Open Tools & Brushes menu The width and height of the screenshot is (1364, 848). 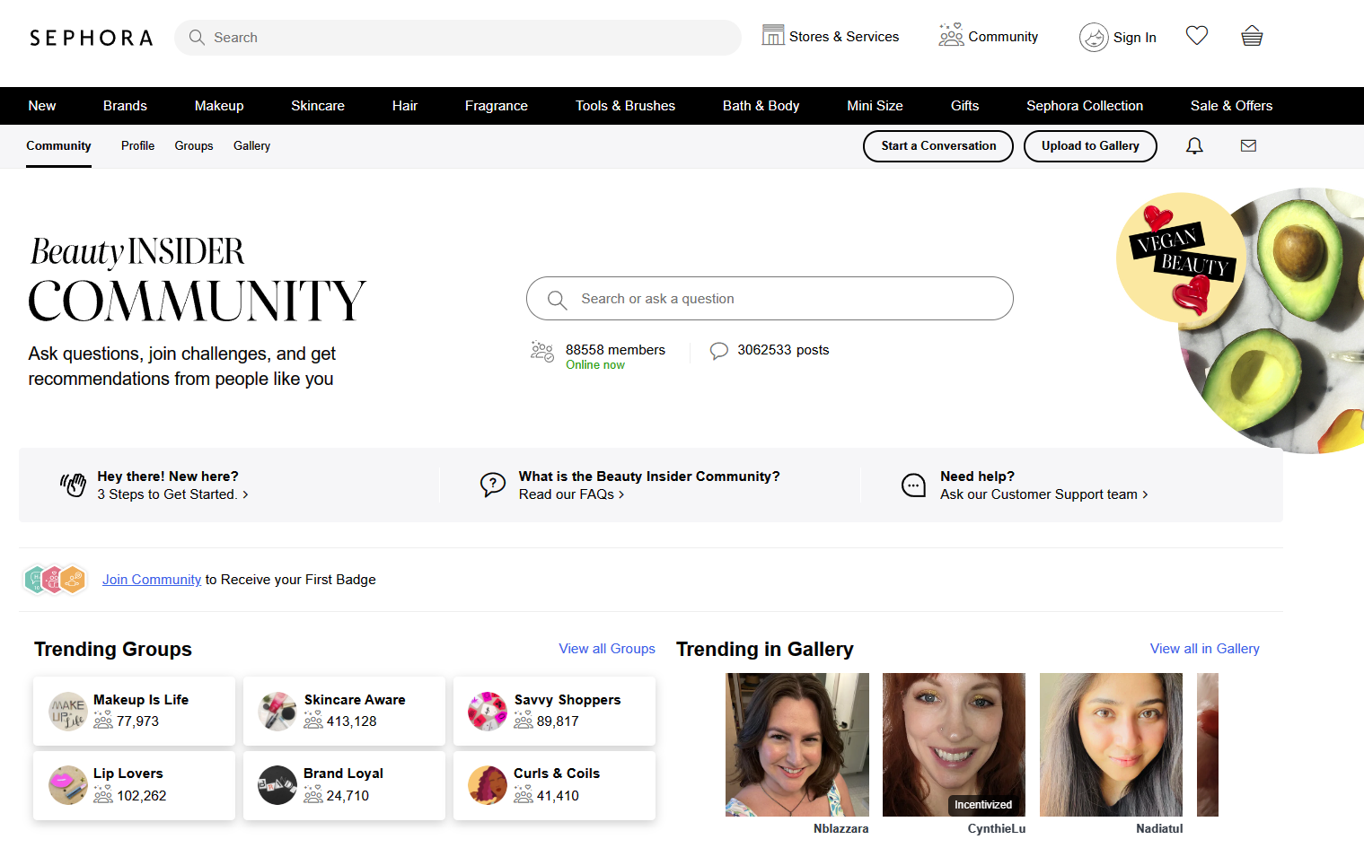(x=625, y=106)
